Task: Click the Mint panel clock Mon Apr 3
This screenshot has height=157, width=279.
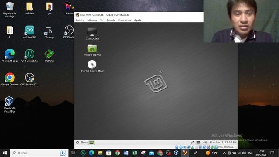Action: (x=223, y=143)
